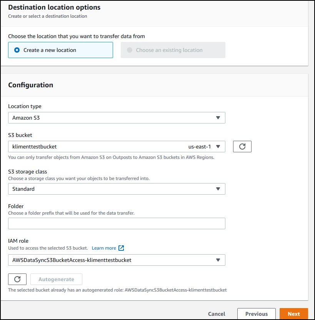Click the Previous button
This screenshot has height=320, width=315.
[x=257, y=314]
